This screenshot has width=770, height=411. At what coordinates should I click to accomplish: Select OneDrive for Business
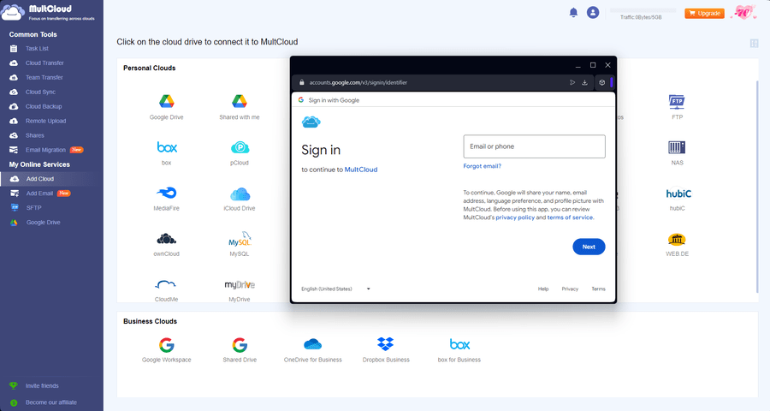point(313,349)
